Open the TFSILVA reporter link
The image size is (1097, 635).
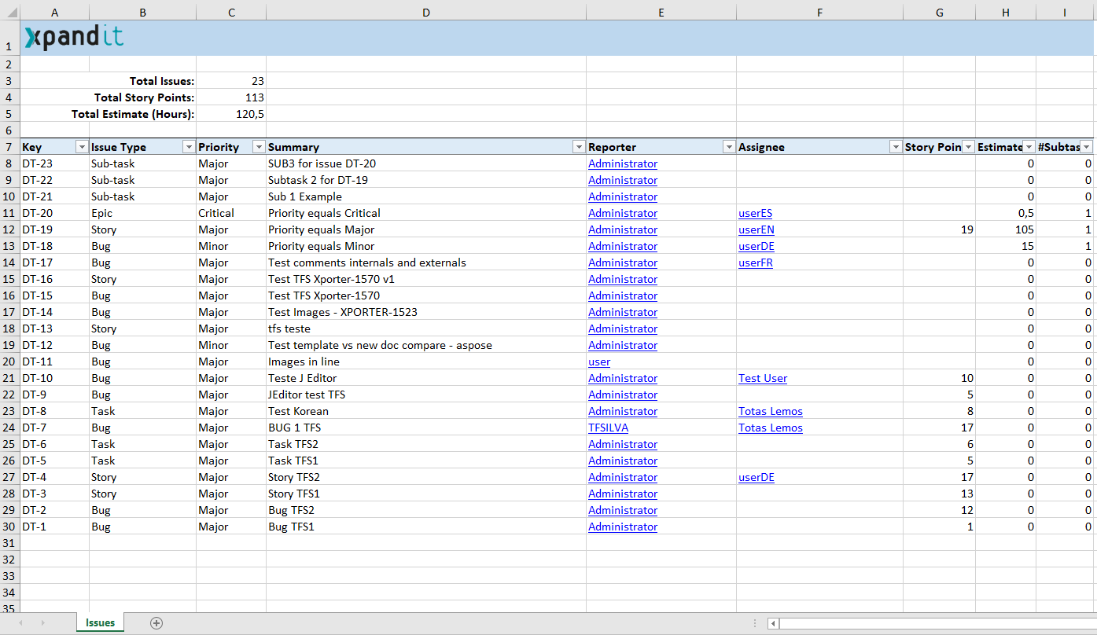[x=608, y=428]
